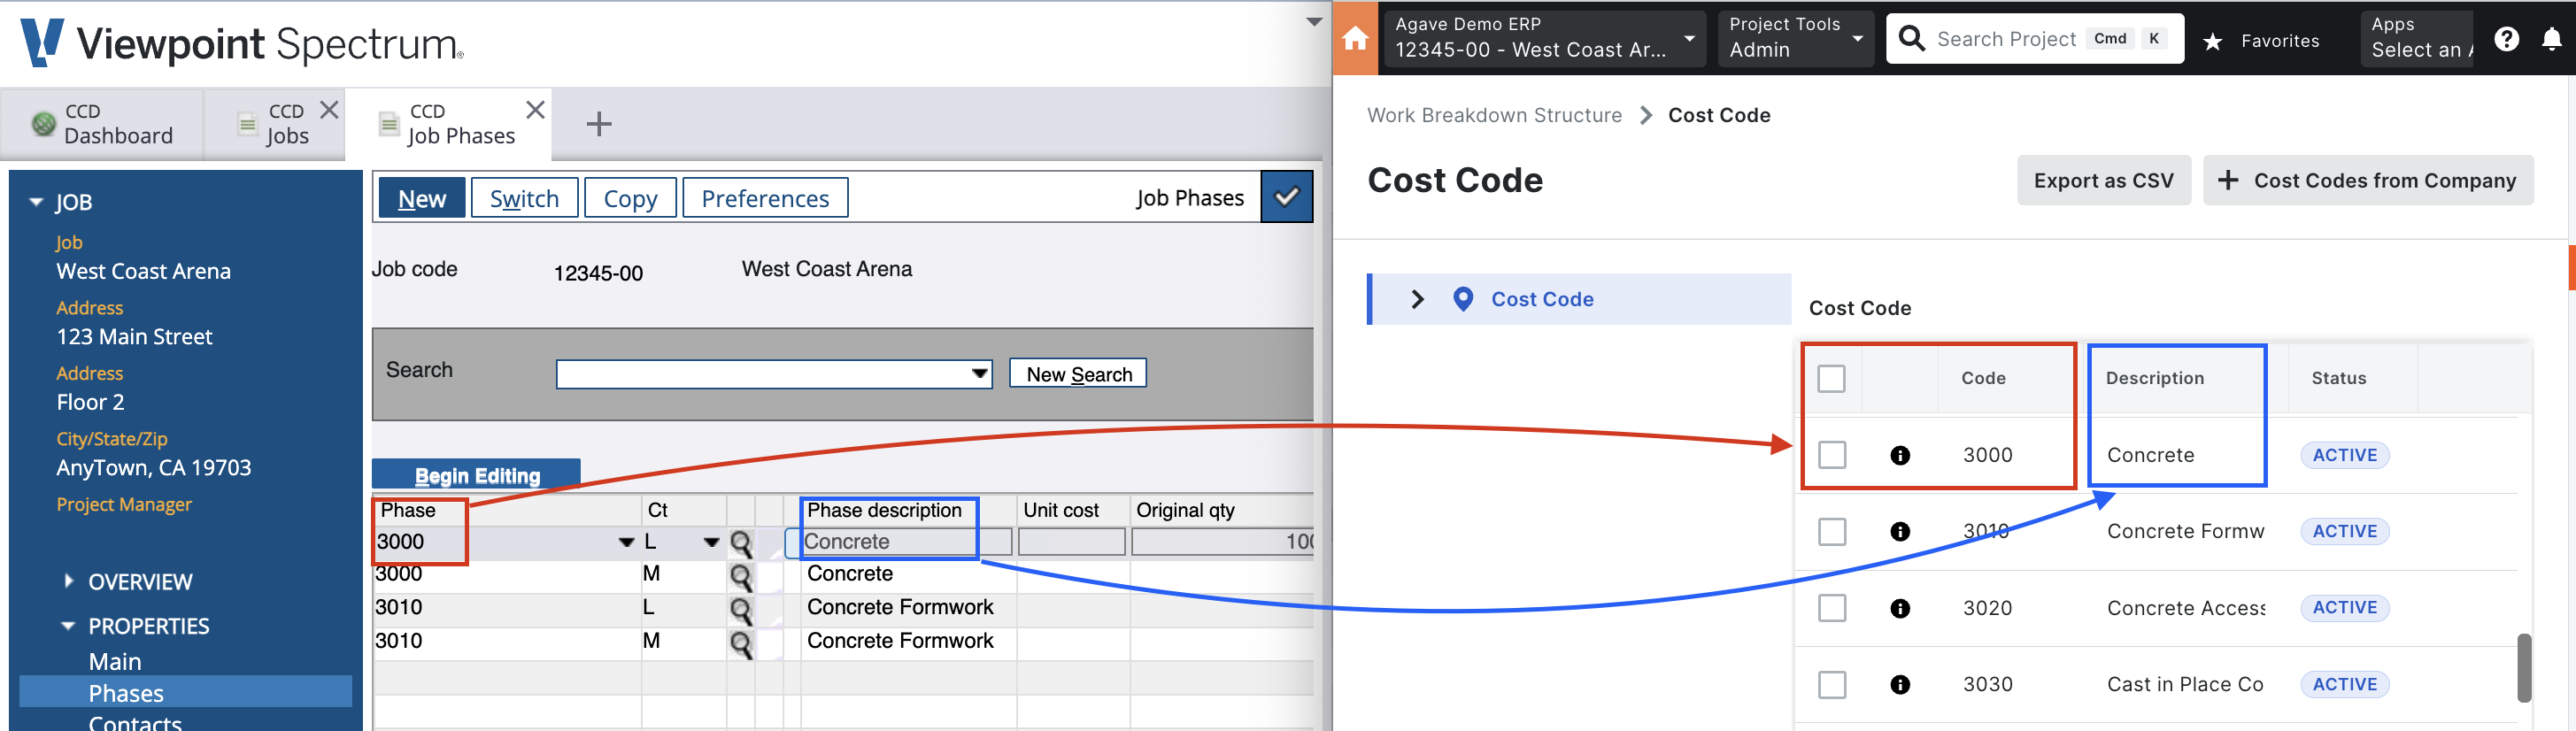Click the CCD Dashboard globe icon
2576x731 pixels.
(x=43, y=124)
